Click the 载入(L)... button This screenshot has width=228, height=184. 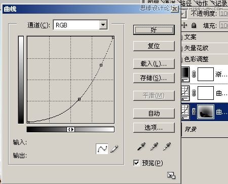(154, 64)
